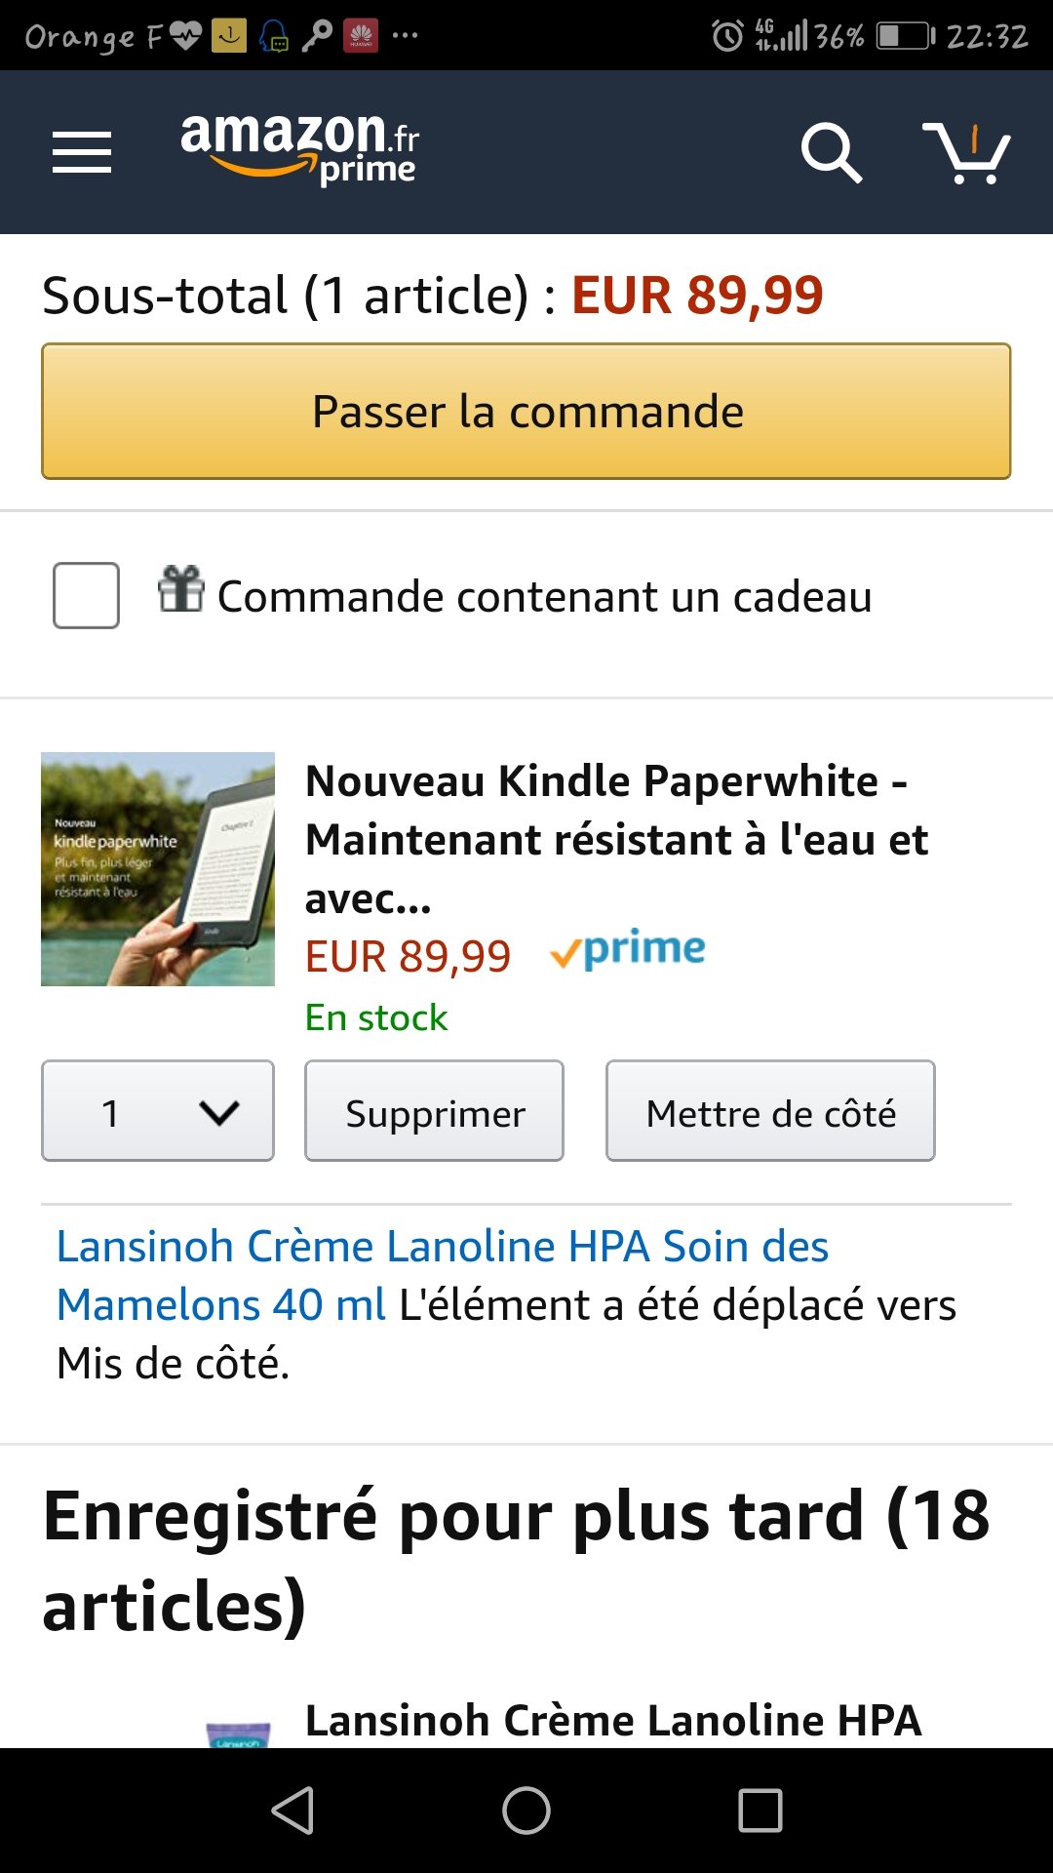
Task: Open the Nouveau Kindle Paperwhite product title
Action: [x=616, y=839]
